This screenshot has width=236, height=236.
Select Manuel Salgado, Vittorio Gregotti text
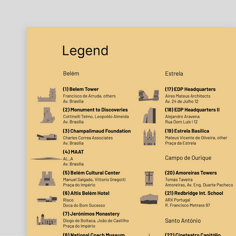coord(94,179)
